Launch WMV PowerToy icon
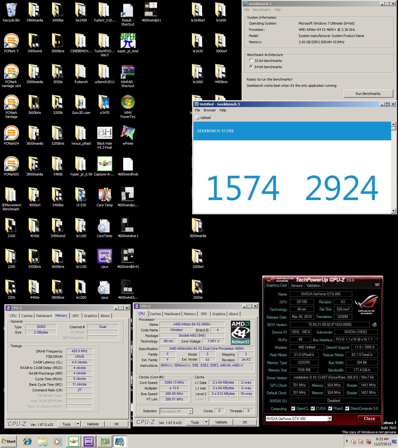The image size is (398, 448). coord(128,107)
